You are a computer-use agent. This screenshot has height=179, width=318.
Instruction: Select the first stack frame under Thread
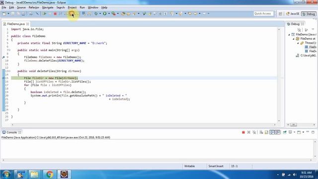click(x=311, y=47)
